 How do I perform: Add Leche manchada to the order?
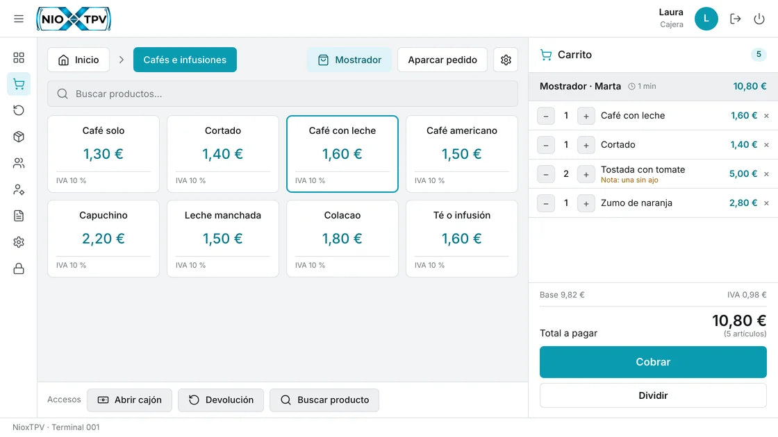pyautogui.click(x=223, y=239)
